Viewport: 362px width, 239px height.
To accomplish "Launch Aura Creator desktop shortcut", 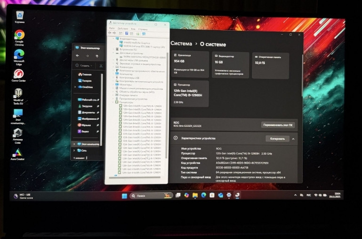I will click(17, 154).
